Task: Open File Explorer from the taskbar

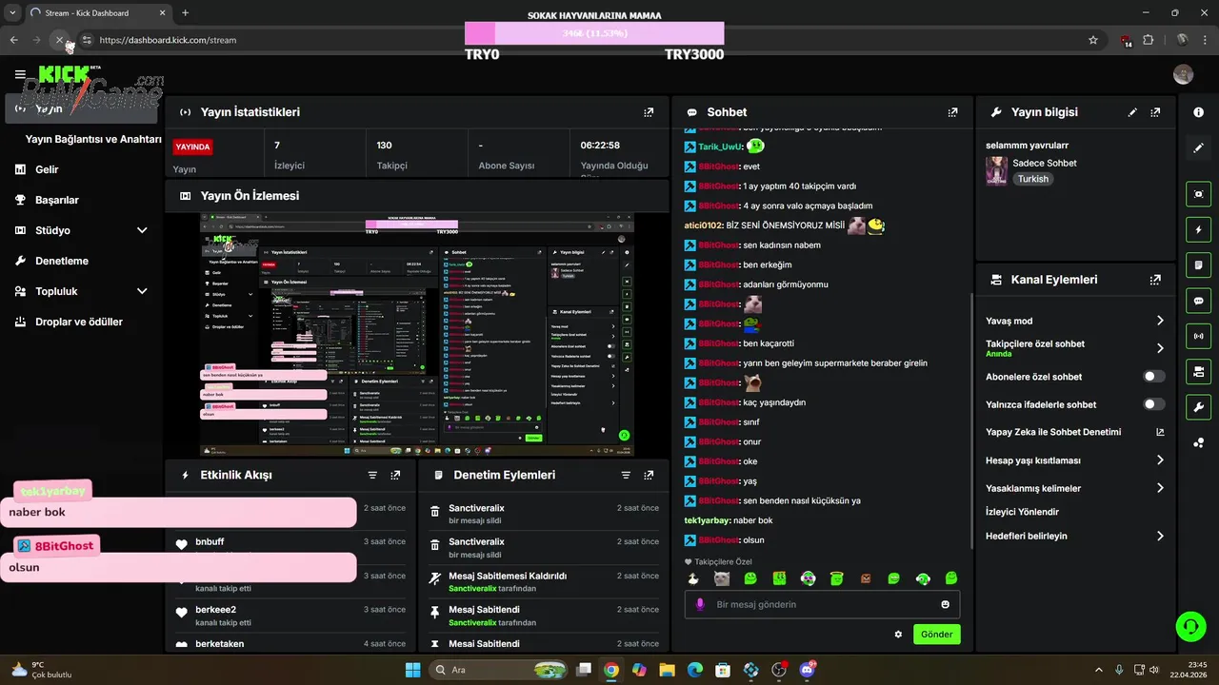Action: coord(667,670)
